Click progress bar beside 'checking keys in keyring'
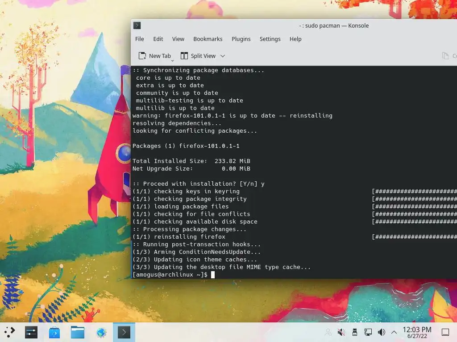Image resolution: width=457 pixels, height=342 pixels. [415, 191]
